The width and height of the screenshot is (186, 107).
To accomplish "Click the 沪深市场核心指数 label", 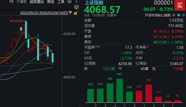I will coord(158,15).
